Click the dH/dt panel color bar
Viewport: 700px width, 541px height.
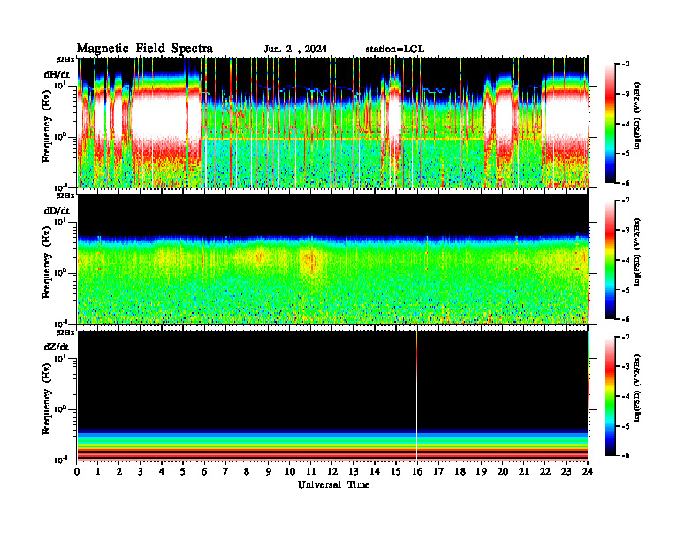coord(610,123)
